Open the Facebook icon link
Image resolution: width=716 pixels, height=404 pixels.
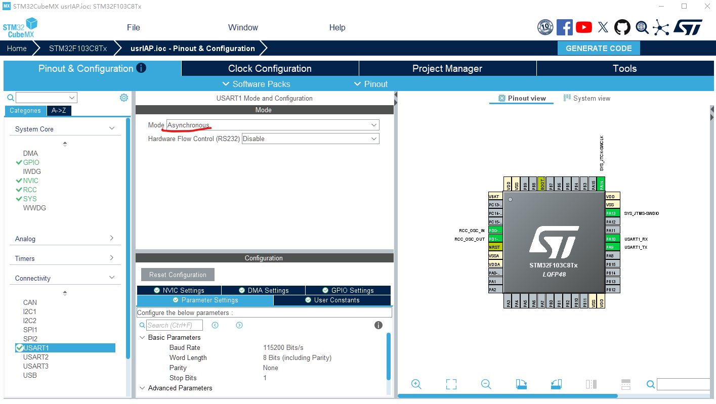565,27
